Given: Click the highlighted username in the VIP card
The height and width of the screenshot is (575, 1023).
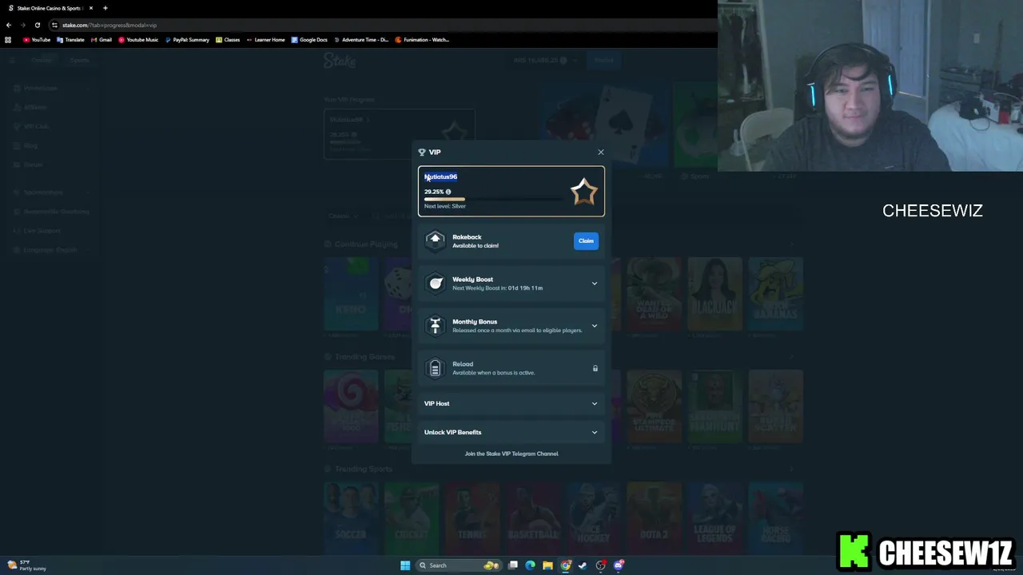Looking at the screenshot, I should pos(441,176).
